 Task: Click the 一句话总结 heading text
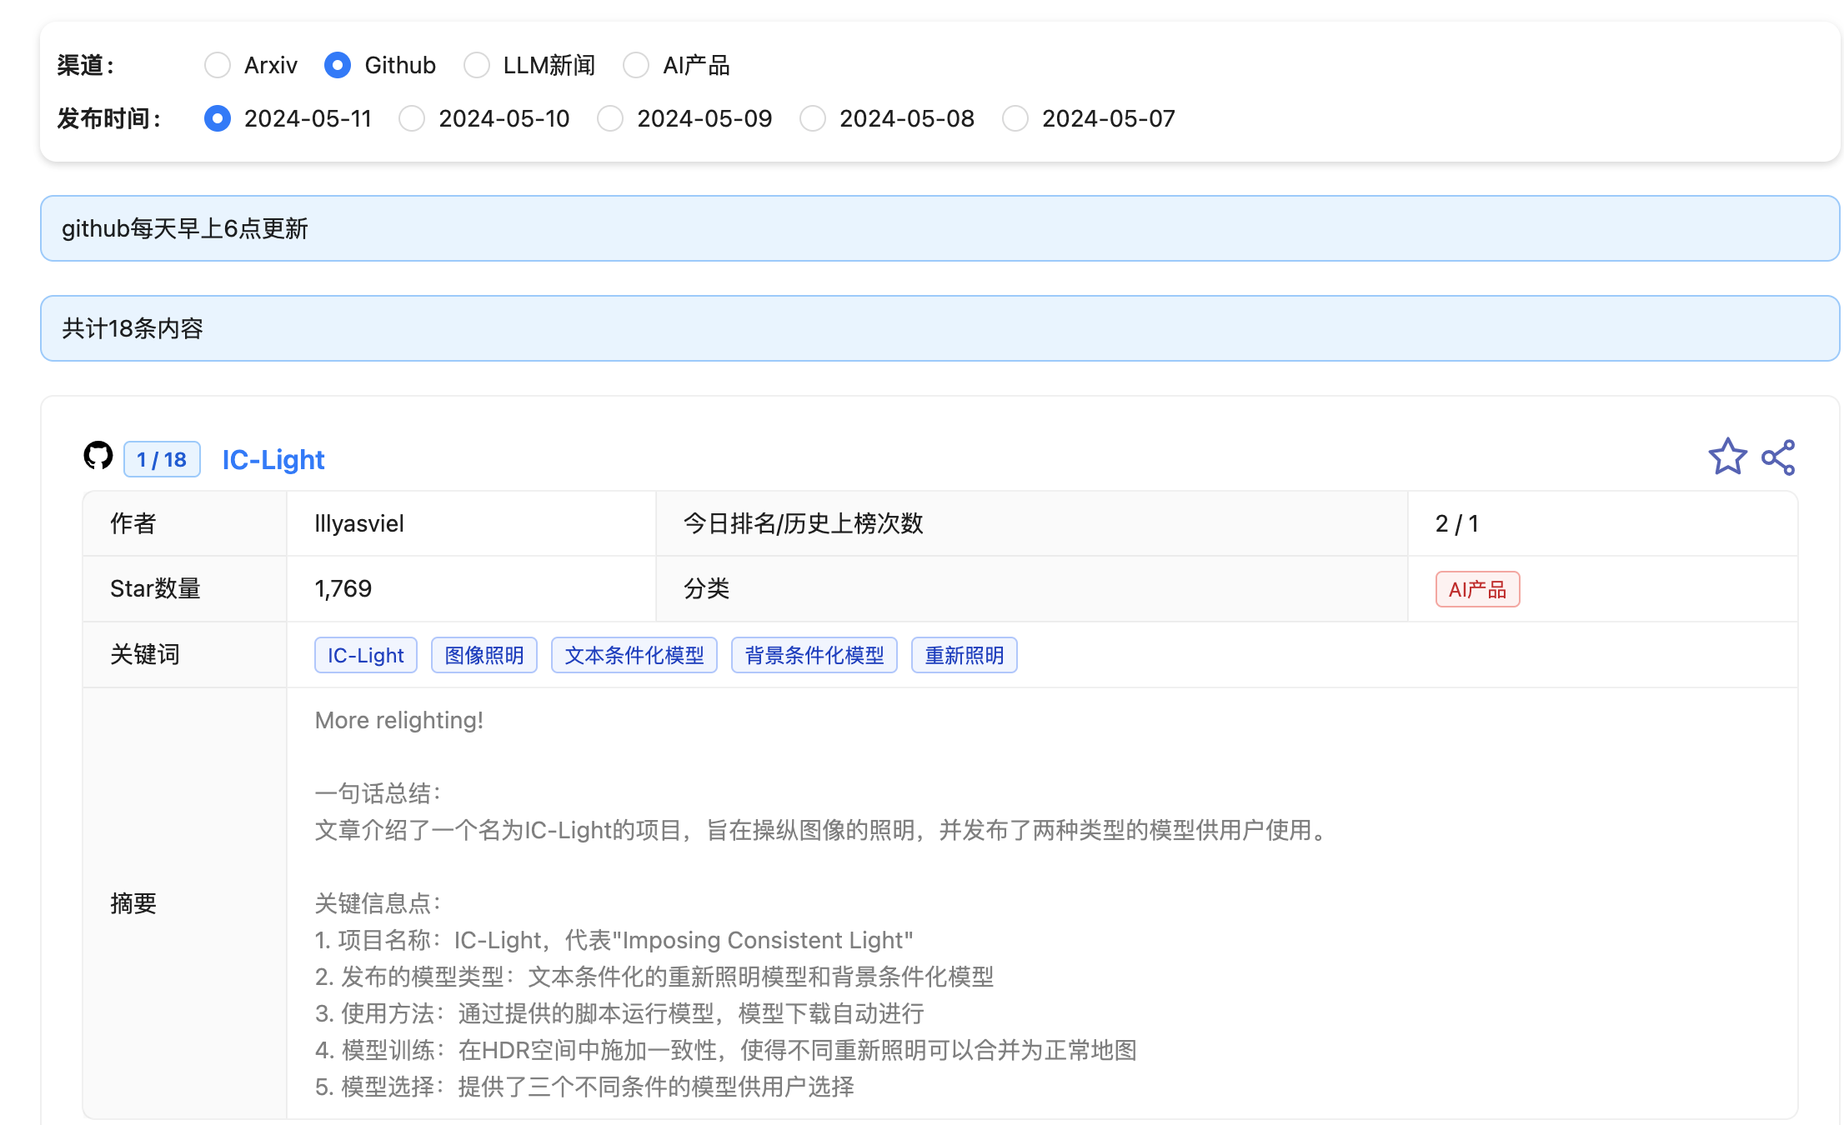[x=378, y=793]
